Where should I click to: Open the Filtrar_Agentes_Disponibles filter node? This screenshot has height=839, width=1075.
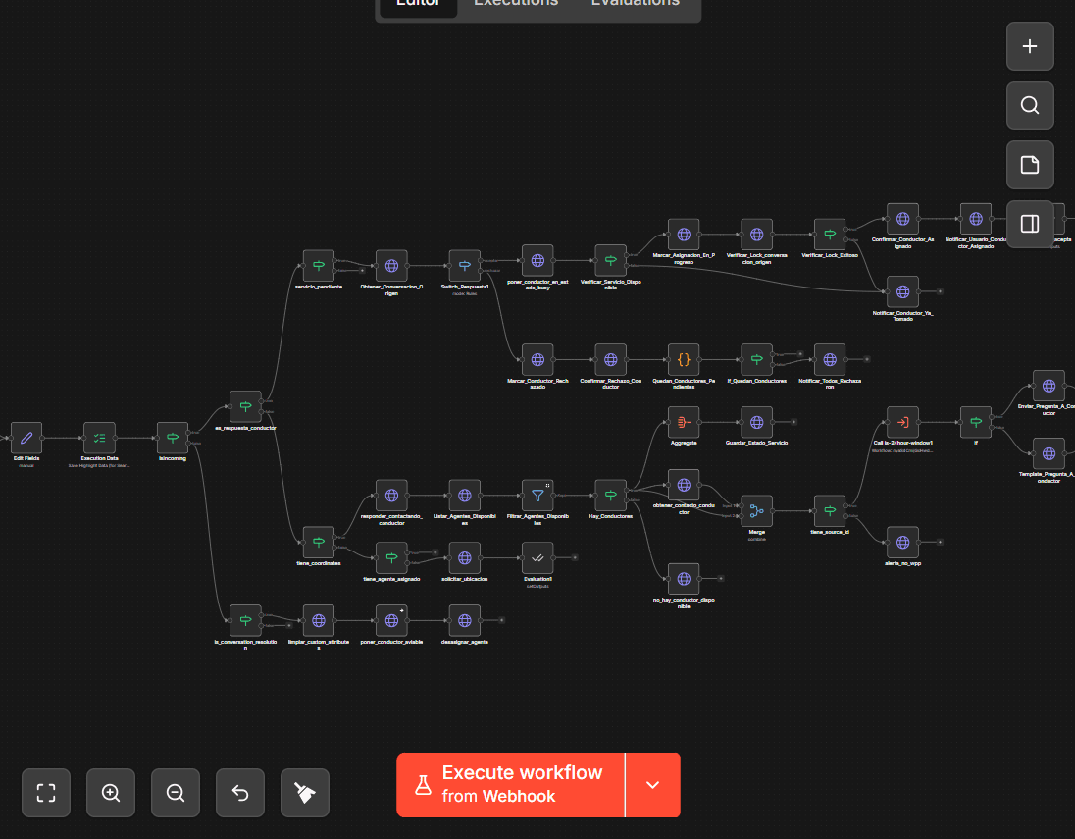[x=537, y=496]
